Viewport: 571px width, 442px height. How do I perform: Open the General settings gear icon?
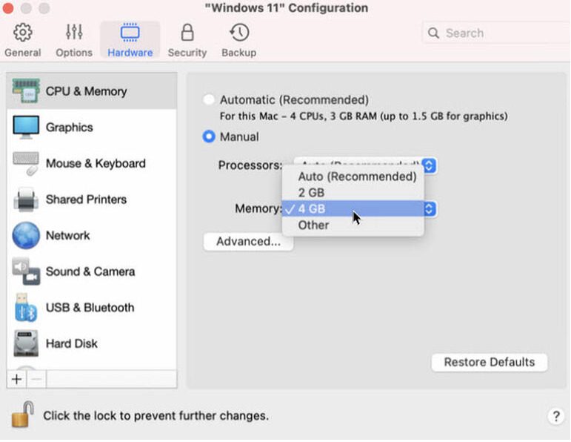(23, 33)
